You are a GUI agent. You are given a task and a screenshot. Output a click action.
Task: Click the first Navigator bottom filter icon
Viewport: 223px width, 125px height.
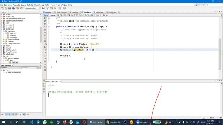(x=2, y=114)
